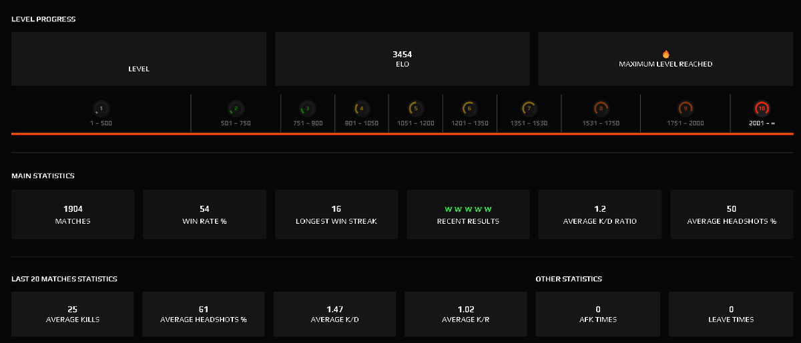Click the level 8 skill badge icon
Image resolution: width=801 pixels, height=343 pixels.
pos(601,108)
